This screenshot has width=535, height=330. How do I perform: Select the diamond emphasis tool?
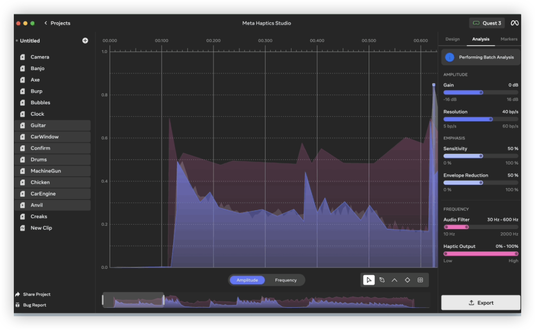(x=407, y=280)
